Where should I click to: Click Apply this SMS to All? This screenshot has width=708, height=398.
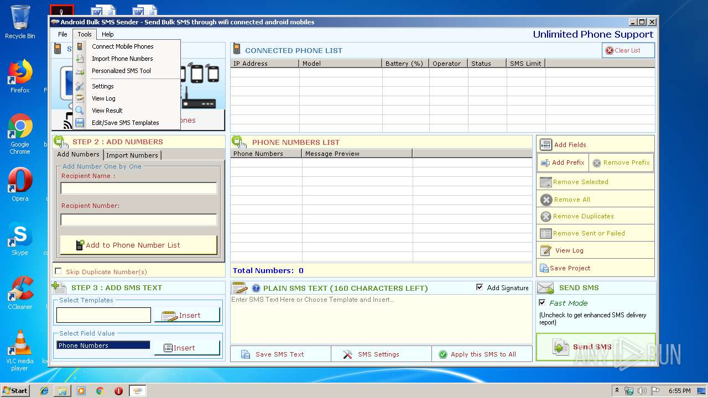pyautogui.click(x=482, y=354)
